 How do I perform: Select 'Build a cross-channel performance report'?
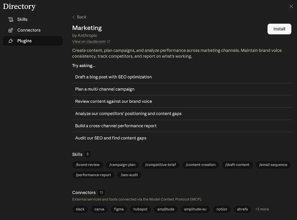[181, 126]
